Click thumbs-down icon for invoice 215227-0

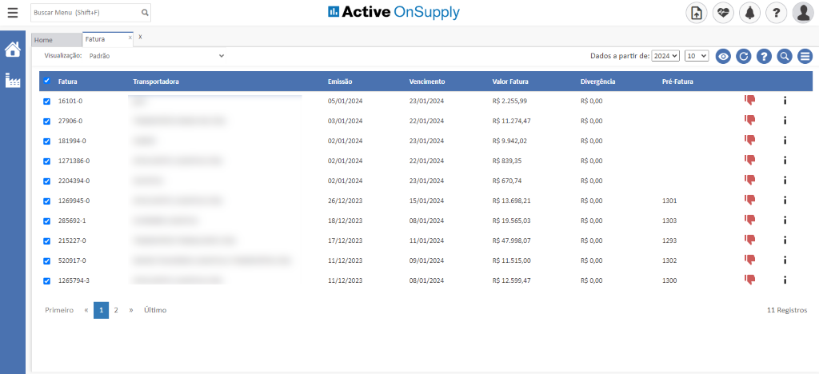coord(750,241)
